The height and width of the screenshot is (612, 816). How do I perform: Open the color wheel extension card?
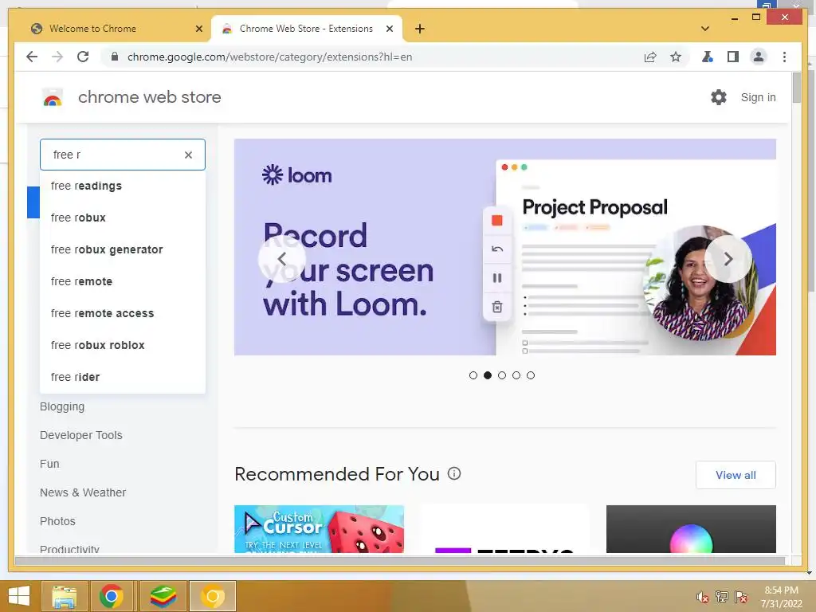691,529
